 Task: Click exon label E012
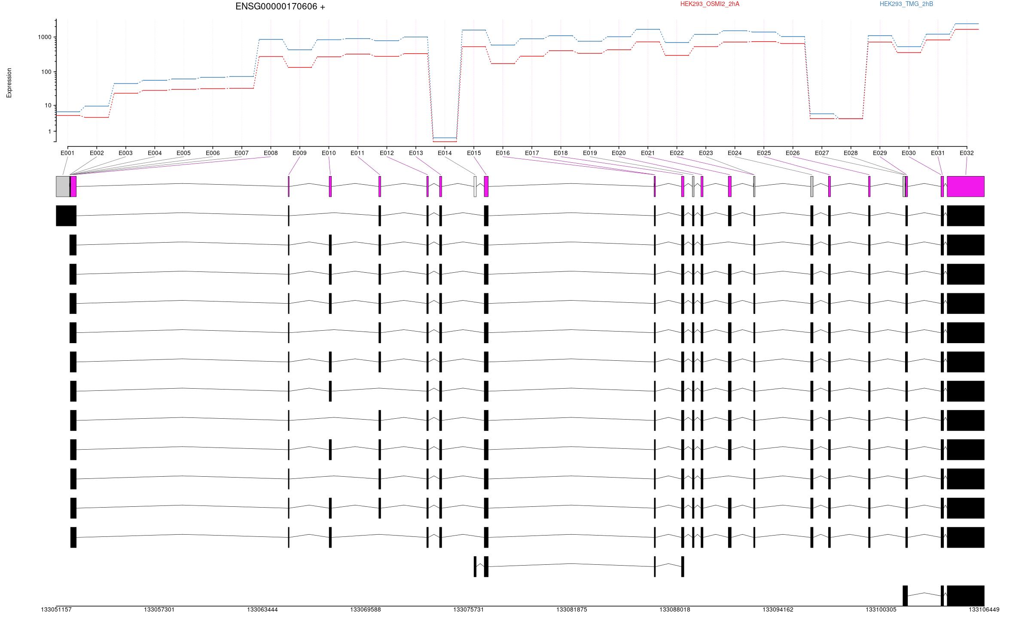pyautogui.click(x=387, y=153)
